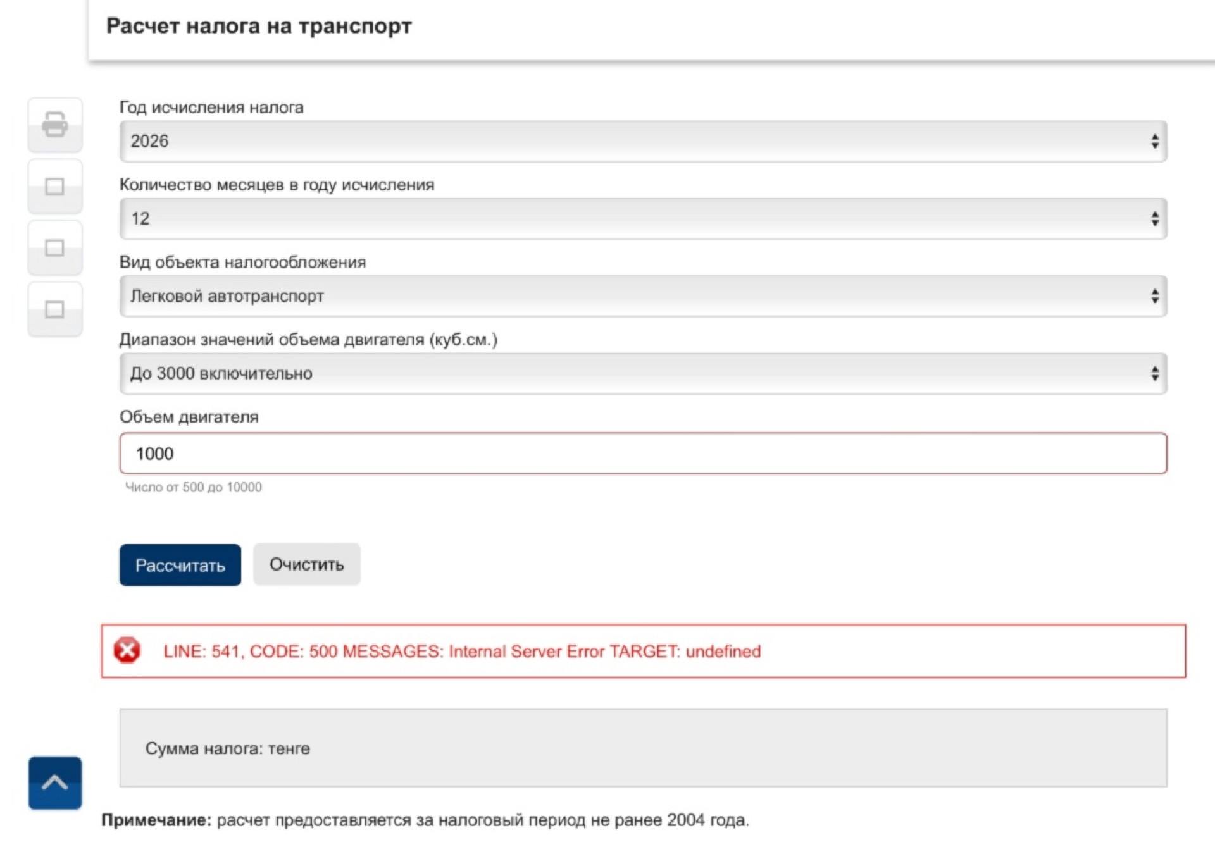Open the year dropdown showing 2026
1215x847 pixels.
[642, 141]
